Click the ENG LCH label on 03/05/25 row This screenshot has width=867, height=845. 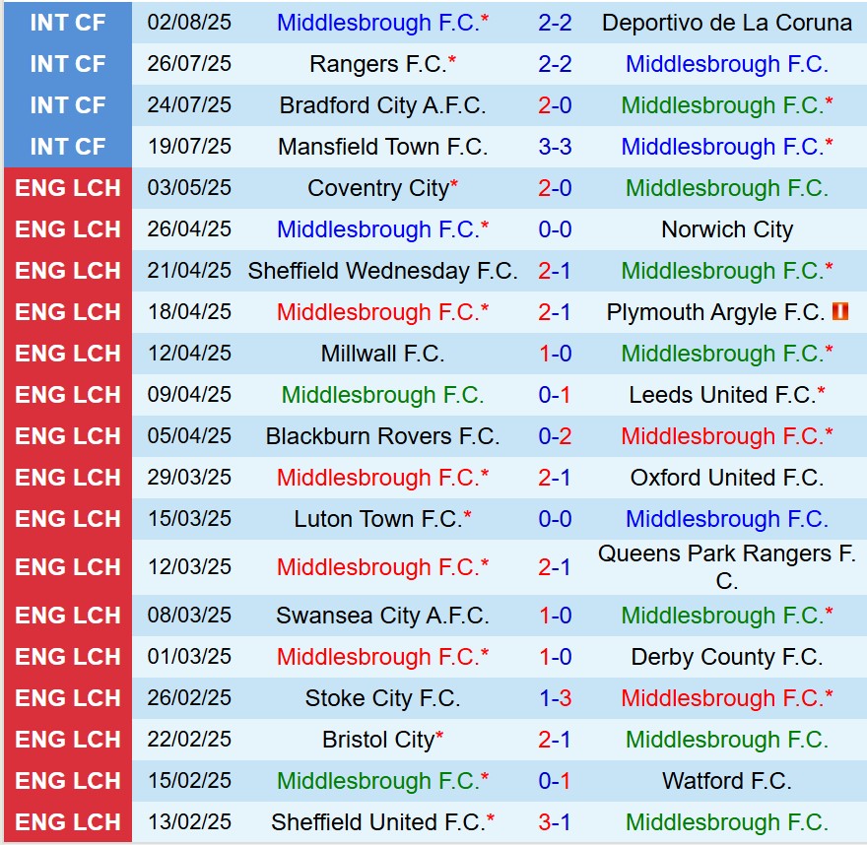point(68,188)
